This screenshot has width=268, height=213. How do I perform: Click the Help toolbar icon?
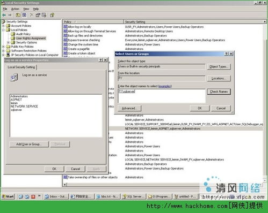pos(52,15)
